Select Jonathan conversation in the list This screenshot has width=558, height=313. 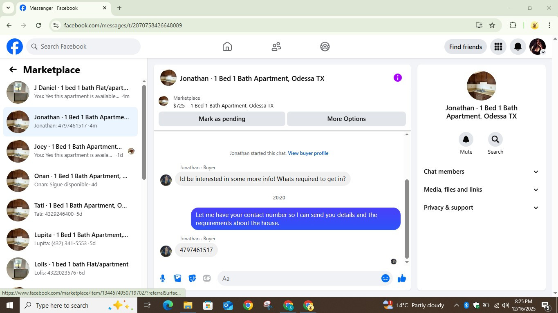pos(70,122)
